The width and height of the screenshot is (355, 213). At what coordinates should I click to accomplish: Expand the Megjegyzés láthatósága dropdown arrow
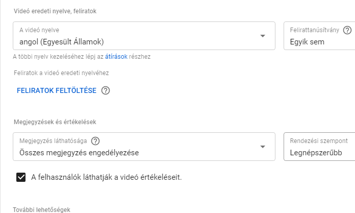click(263, 147)
